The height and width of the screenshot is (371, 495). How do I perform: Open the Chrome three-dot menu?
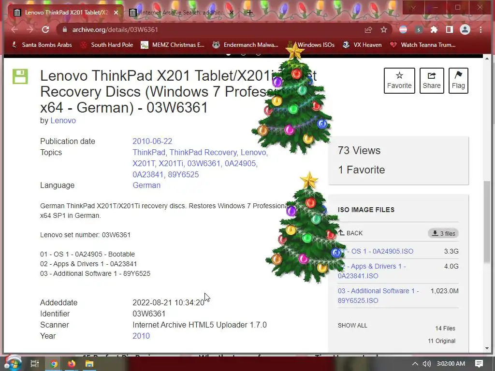[480, 29]
